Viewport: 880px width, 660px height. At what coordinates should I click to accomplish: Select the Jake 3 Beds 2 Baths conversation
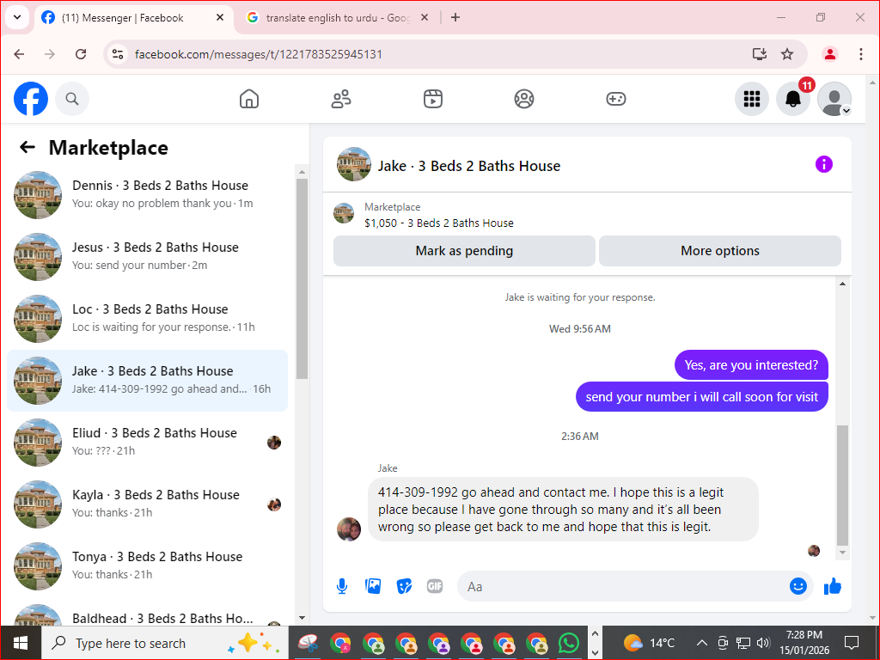(148, 381)
